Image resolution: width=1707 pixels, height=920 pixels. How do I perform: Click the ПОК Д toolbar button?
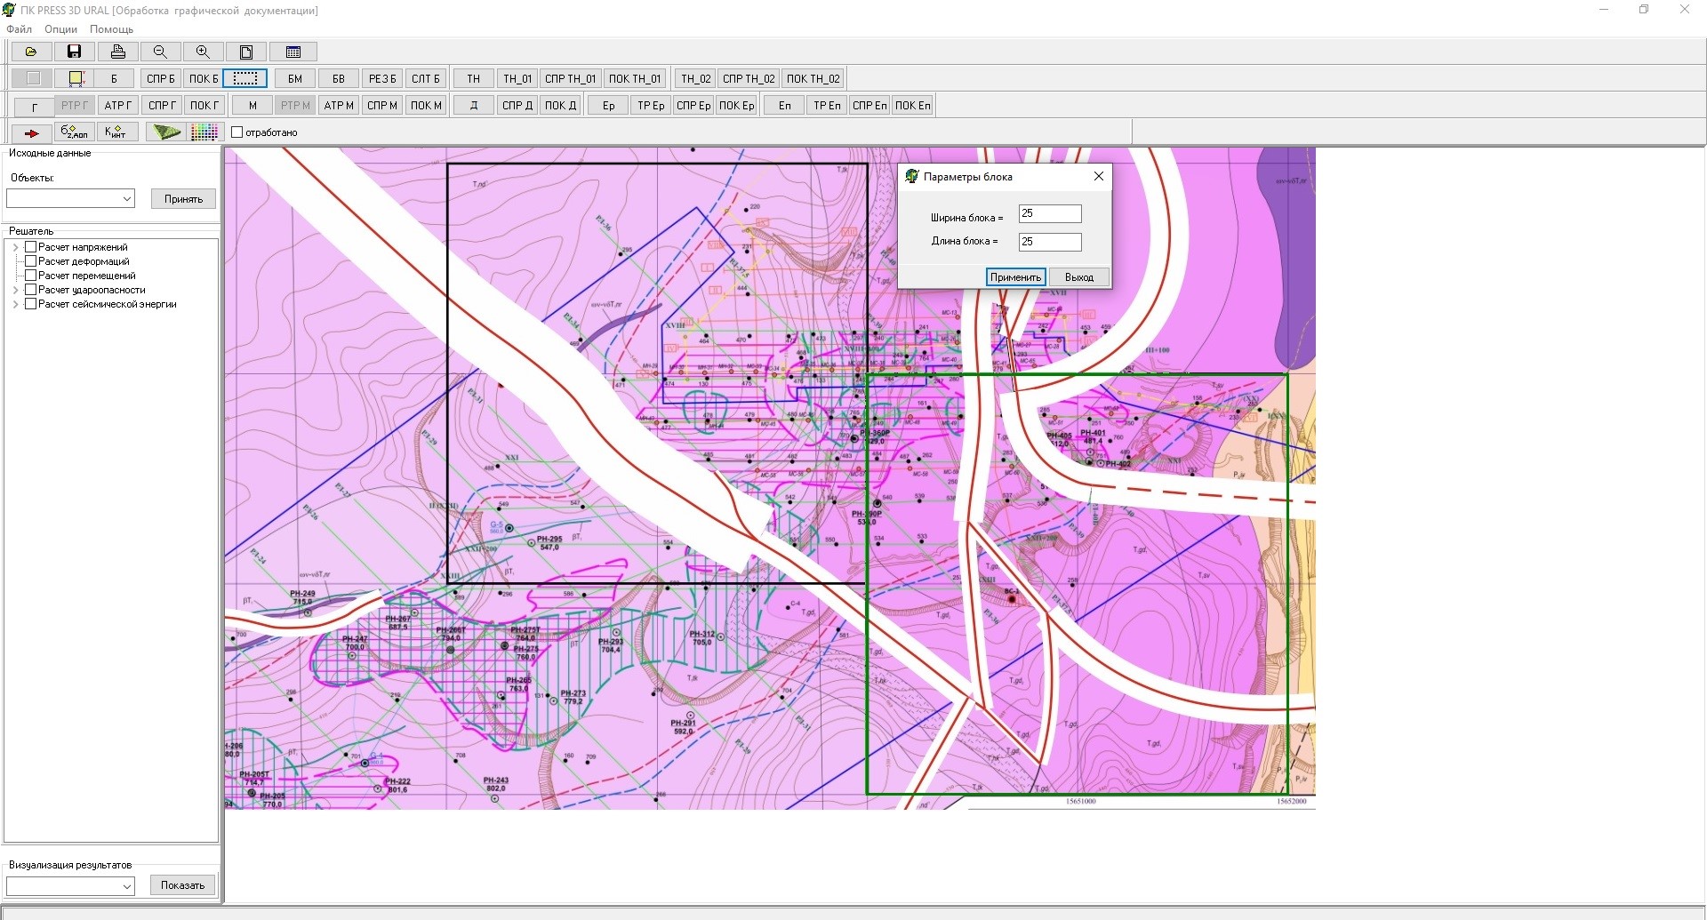561,106
